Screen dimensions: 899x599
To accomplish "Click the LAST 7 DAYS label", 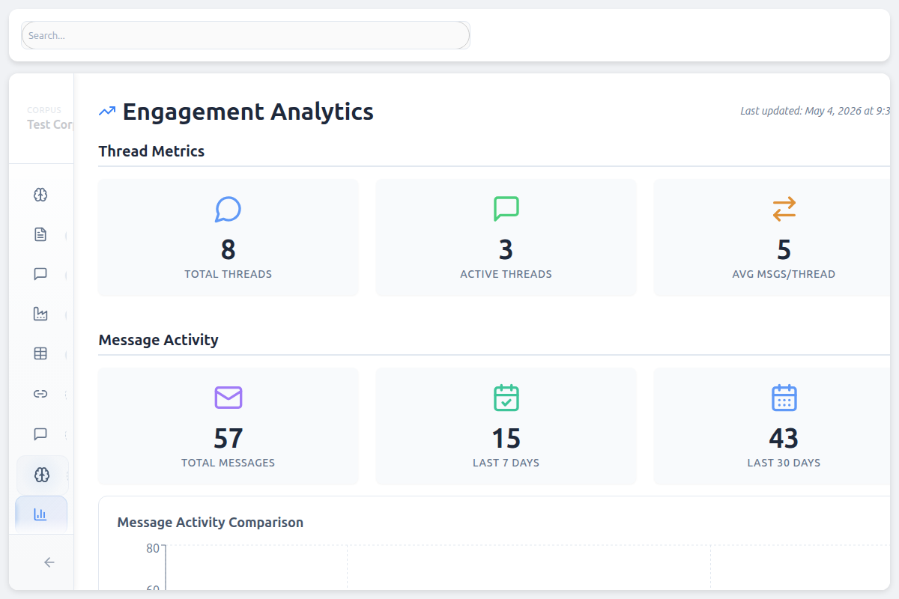I will (x=506, y=463).
